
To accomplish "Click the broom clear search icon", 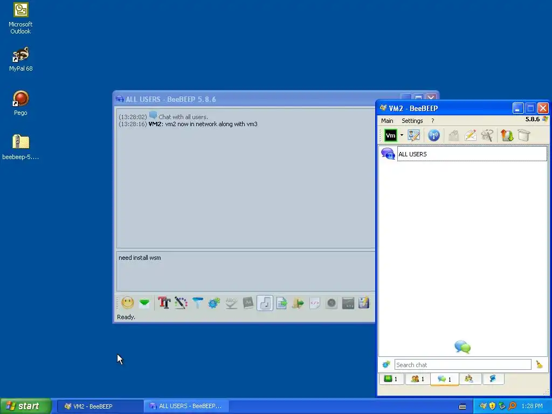I will point(539,365).
